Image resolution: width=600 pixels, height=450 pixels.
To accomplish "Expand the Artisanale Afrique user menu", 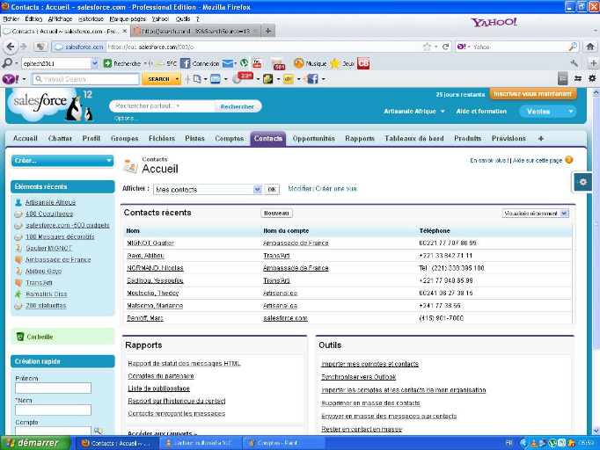I will click(x=414, y=112).
